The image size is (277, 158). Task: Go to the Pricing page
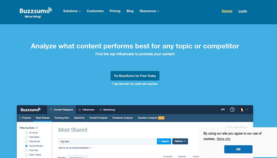[115, 11]
